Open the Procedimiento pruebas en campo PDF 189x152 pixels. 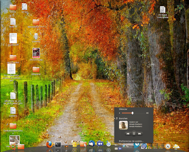[11, 69]
